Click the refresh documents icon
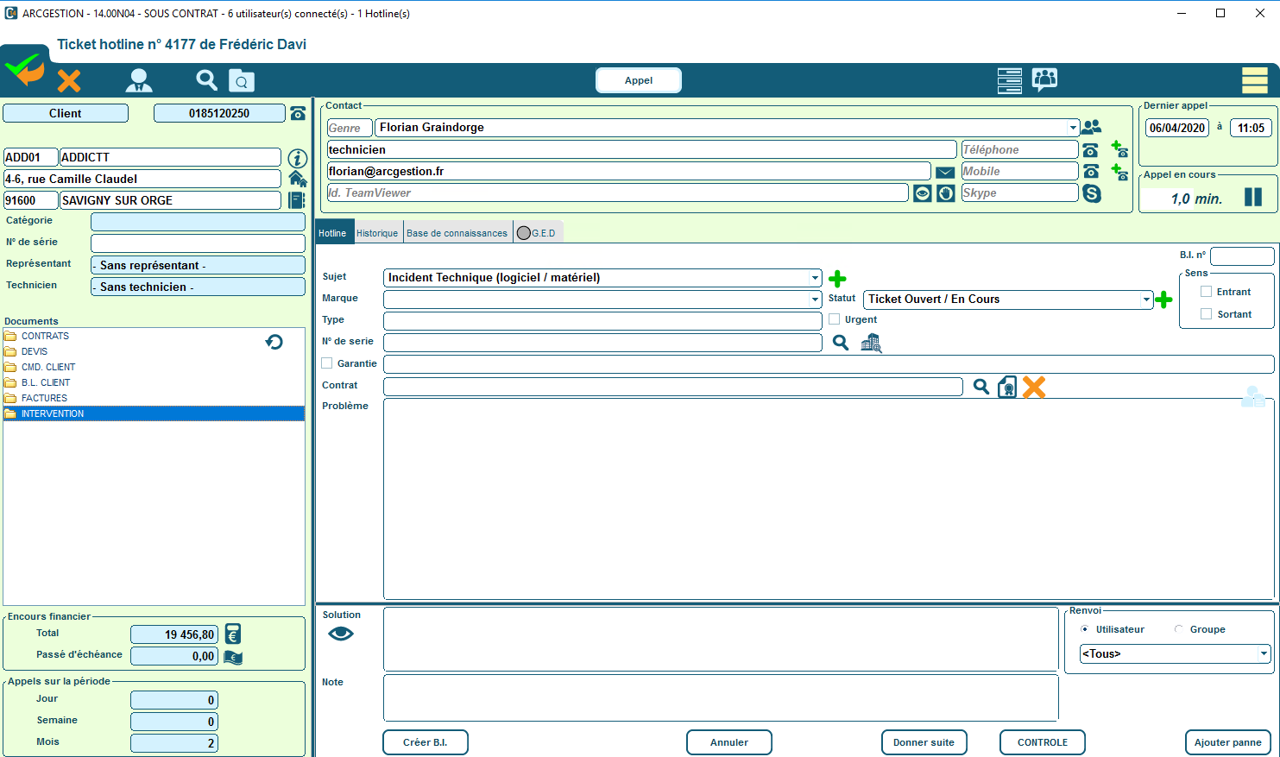This screenshot has width=1280, height=757. pyautogui.click(x=274, y=342)
